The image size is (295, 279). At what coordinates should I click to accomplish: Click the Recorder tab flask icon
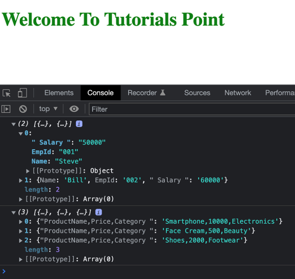[x=163, y=93]
